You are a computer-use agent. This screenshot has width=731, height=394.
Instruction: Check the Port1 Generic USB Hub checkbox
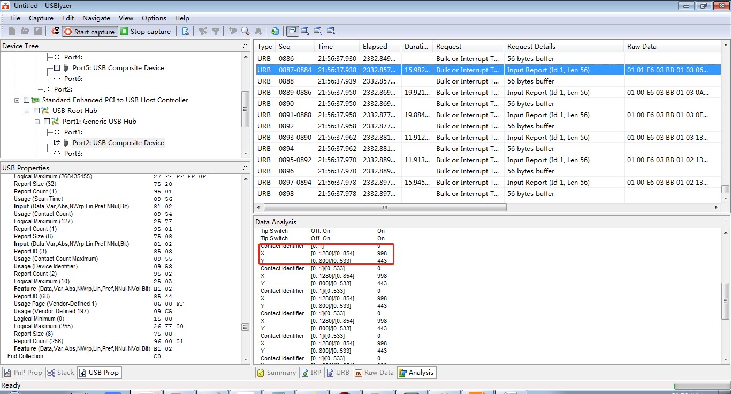pos(47,122)
